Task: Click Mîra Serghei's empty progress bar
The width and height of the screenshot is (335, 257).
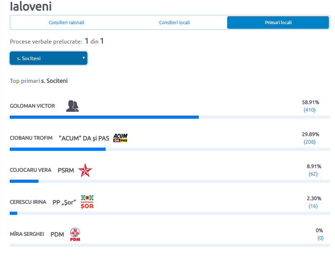Action: coord(170,245)
